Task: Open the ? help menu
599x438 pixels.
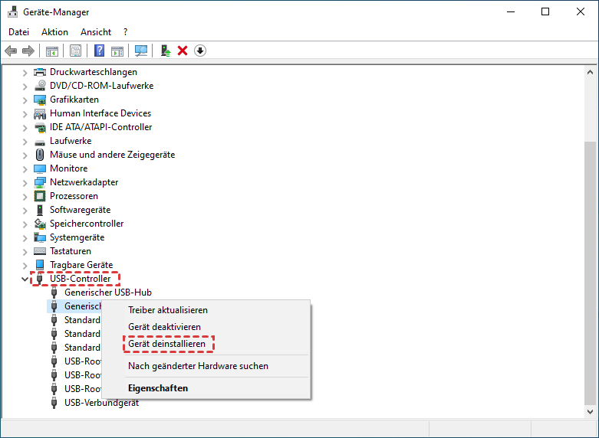Action: pyautogui.click(x=125, y=32)
